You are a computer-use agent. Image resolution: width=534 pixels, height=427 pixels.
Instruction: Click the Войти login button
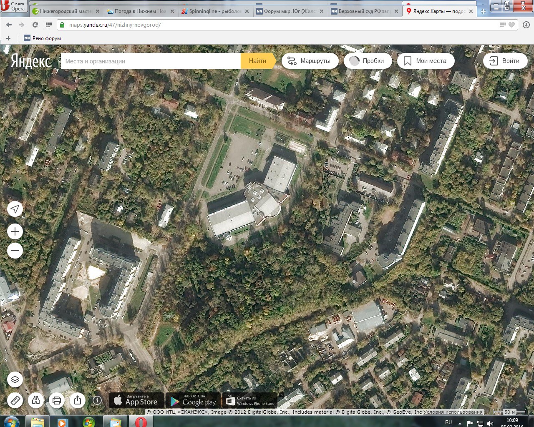tap(505, 61)
